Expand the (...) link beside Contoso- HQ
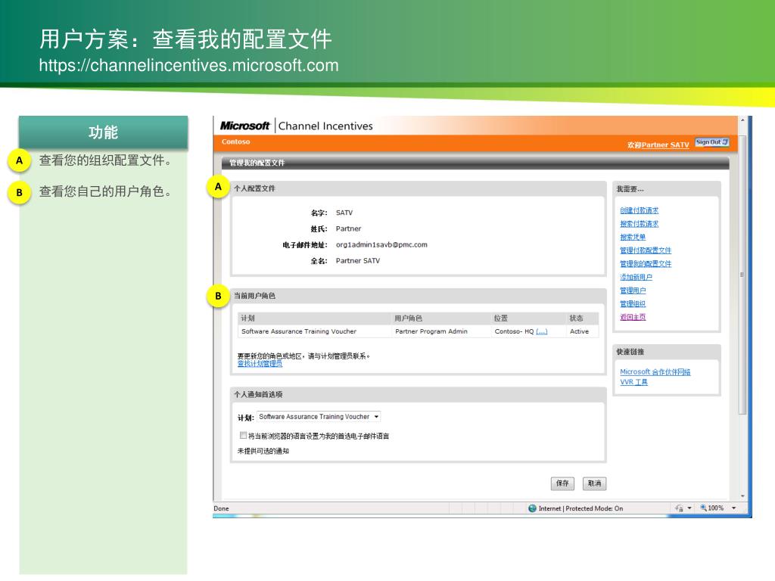Screen dimensions: 775x581 [x=542, y=331]
